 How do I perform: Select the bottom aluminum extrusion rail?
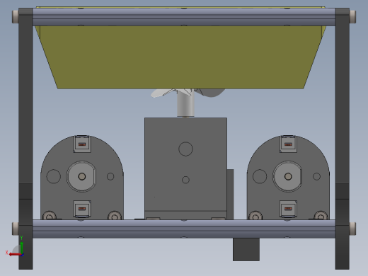pyautogui.click(x=184, y=229)
